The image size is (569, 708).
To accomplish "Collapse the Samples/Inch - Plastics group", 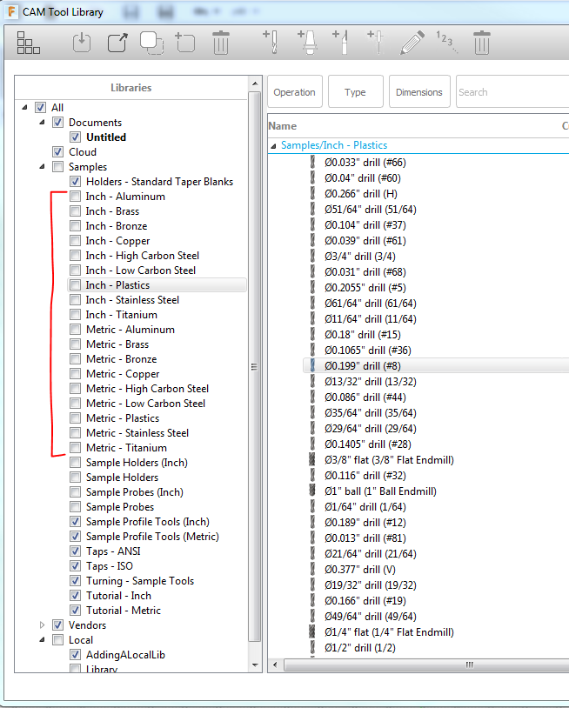I will pos(273,145).
